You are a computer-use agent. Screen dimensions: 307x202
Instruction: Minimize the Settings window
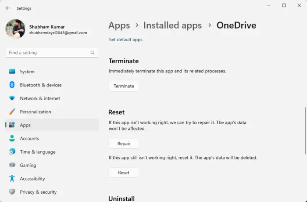click(268, 5)
